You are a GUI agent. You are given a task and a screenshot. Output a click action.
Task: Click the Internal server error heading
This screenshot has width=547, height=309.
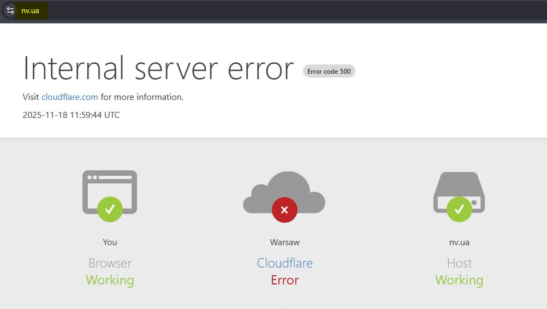[158, 69]
